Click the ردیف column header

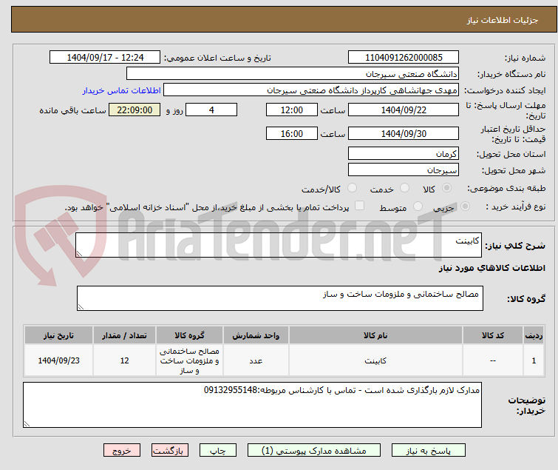[x=534, y=335]
